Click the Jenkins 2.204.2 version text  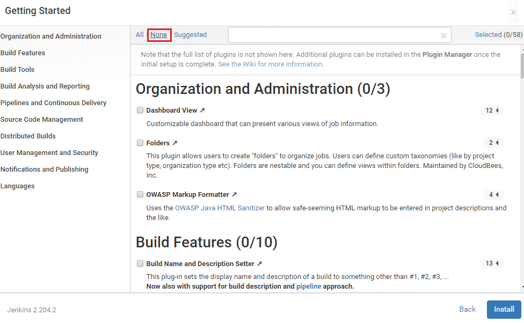(32, 310)
